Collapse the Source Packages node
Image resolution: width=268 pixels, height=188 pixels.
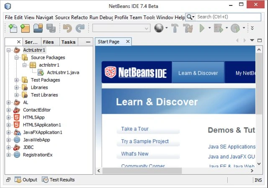[16, 58]
